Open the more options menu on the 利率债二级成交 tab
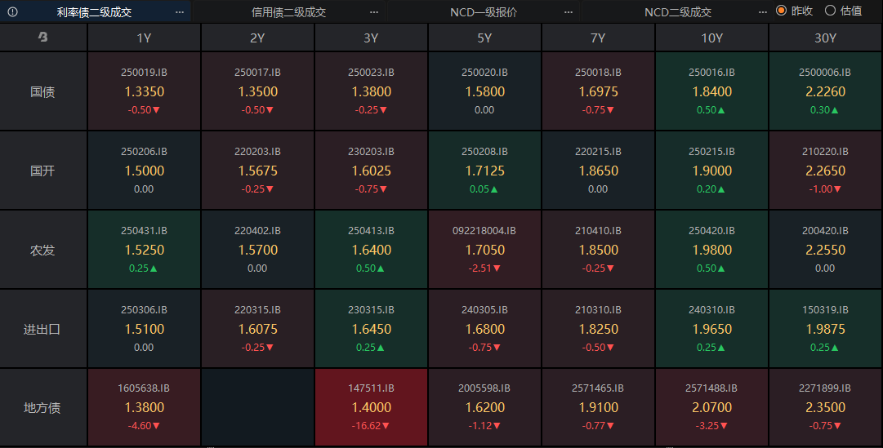The width and height of the screenshot is (883, 448). (180, 12)
